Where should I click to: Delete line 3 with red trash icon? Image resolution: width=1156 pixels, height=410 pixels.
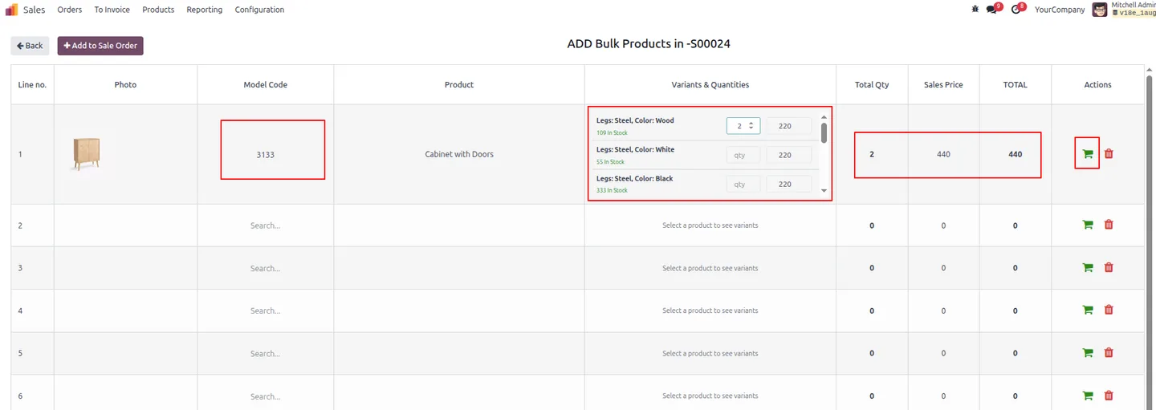pos(1109,267)
